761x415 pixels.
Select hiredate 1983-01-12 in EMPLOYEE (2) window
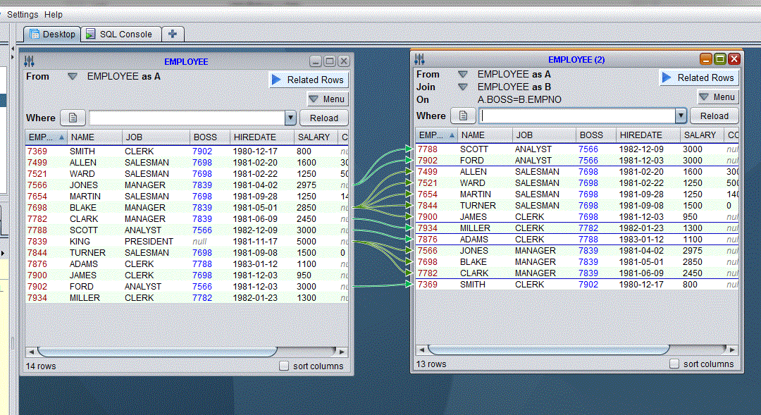[641, 240]
